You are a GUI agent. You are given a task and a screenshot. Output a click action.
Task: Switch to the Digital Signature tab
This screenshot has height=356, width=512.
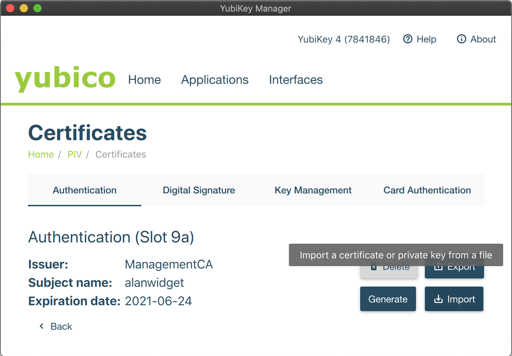pyautogui.click(x=199, y=190)
